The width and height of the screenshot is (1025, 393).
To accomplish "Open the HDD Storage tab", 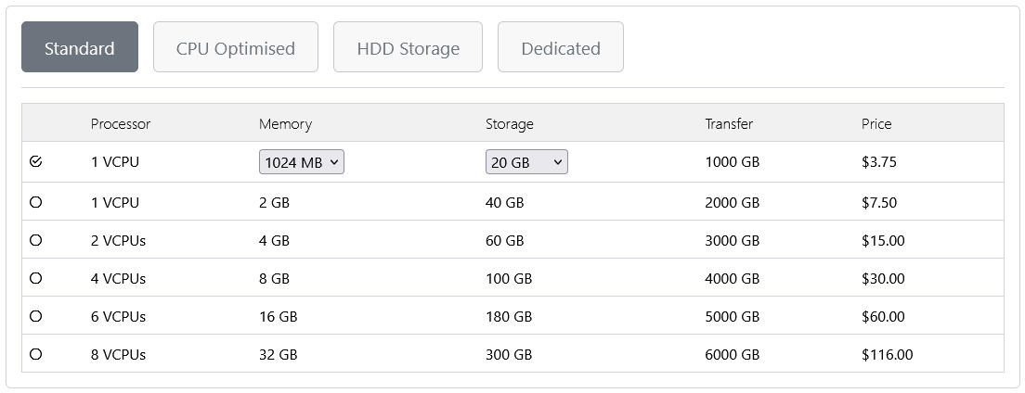I will click(408, 47).
